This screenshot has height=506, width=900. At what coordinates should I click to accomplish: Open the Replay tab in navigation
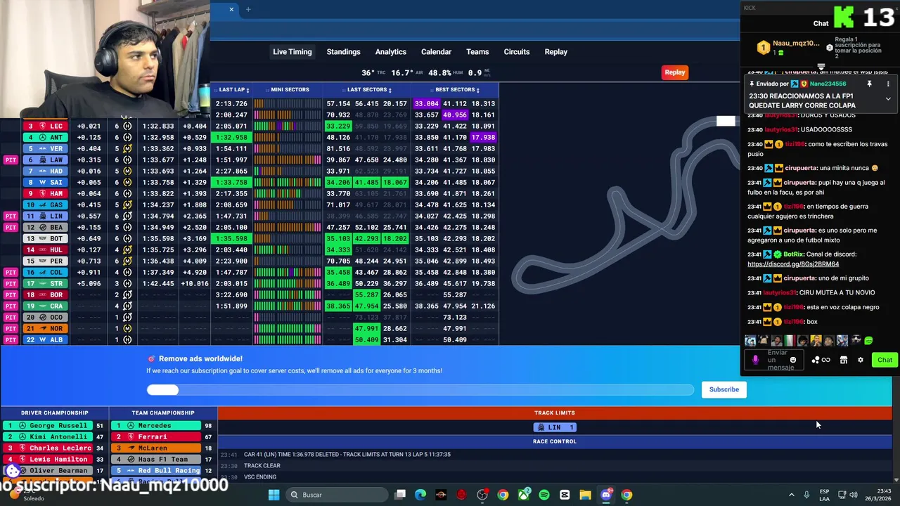(x=555, y=51)
